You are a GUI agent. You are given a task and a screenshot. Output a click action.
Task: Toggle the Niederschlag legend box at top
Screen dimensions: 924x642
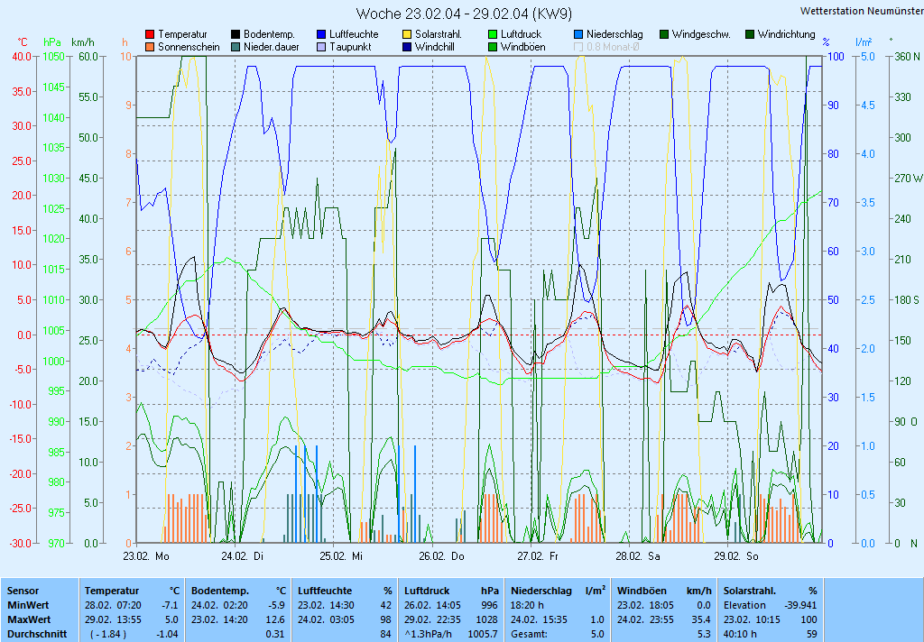578,35
